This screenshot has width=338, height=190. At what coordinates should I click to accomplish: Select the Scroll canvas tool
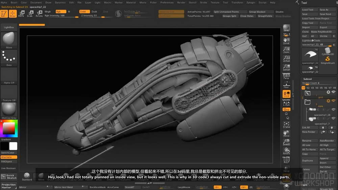(x=287, y=41)
